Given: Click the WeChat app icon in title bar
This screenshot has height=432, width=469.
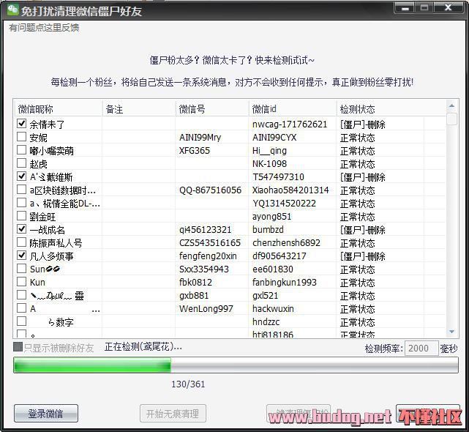Looking at the screenshot, I should pyautogui.click(x=12, y=10).
